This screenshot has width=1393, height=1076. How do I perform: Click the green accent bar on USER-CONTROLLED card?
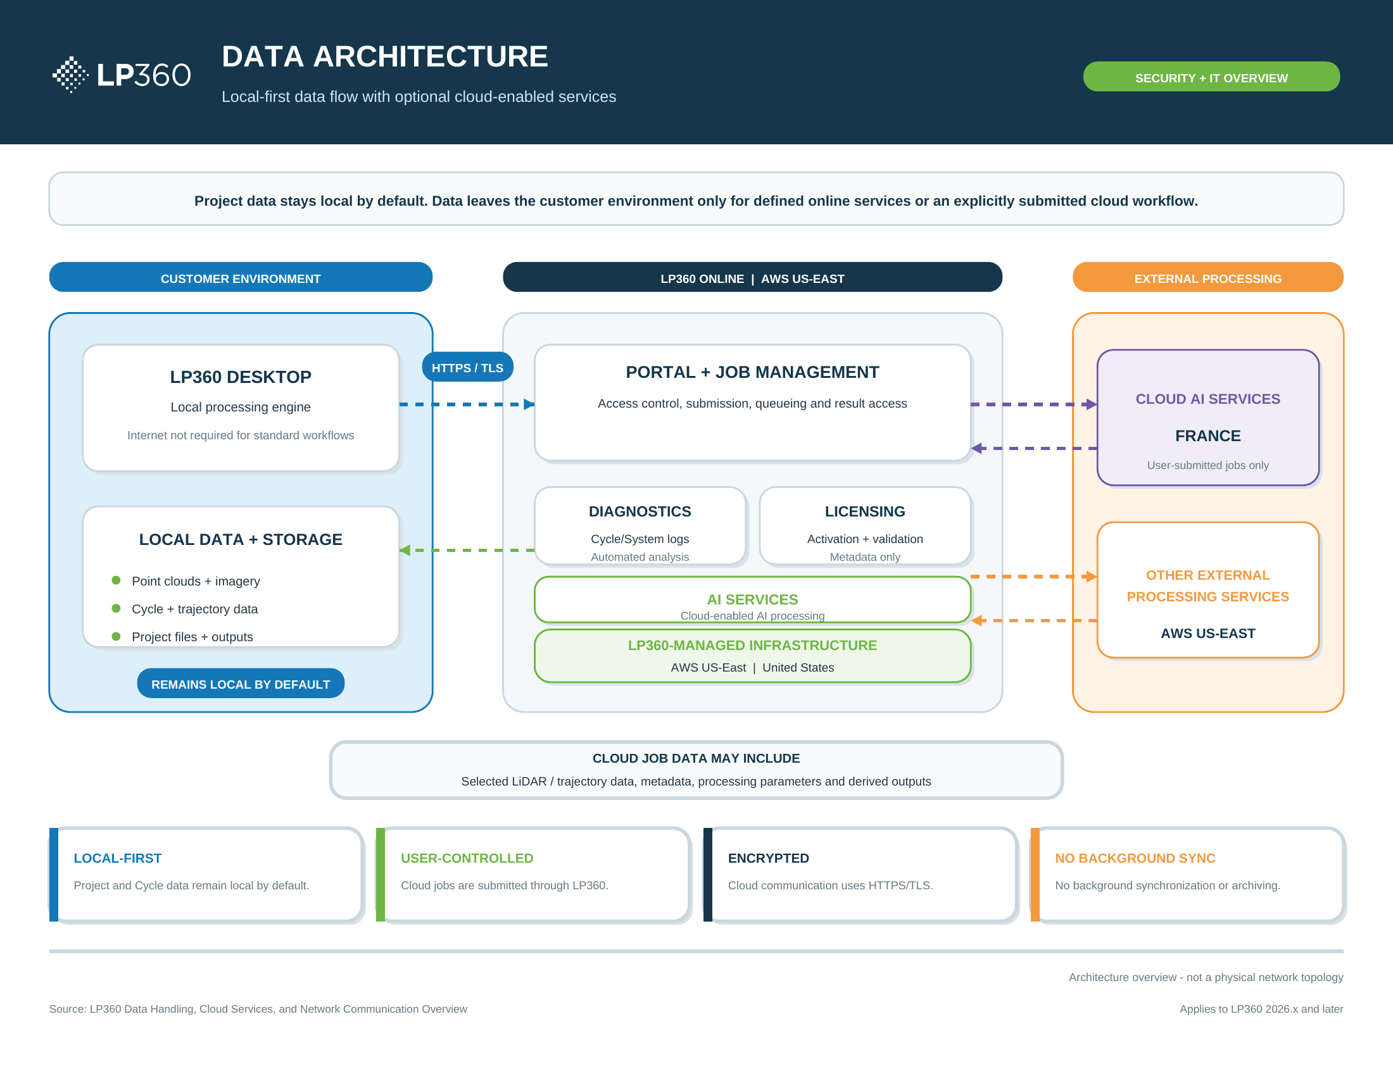pyautogui.click(x=381, y=875)
